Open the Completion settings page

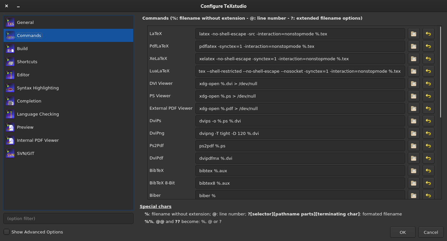(x=68, y=101)
